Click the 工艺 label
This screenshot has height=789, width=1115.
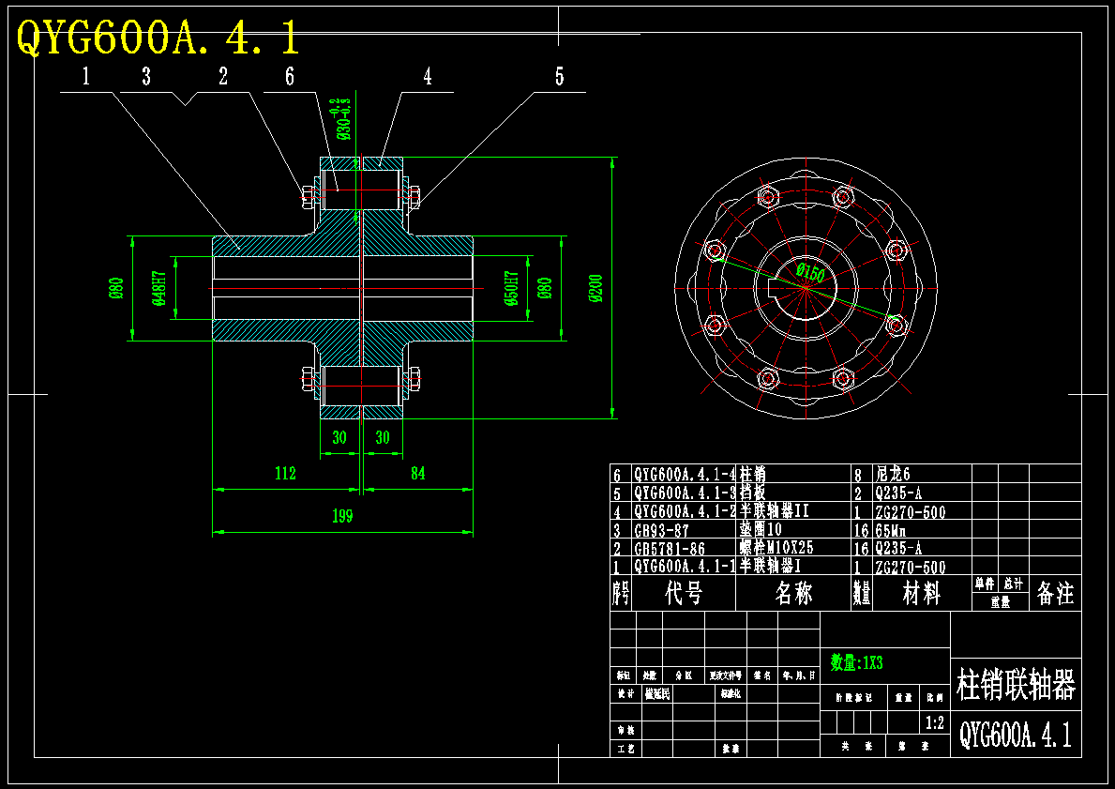625,750
